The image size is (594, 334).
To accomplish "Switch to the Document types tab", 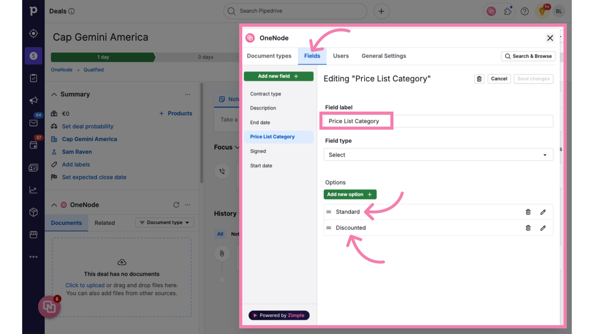I will 269,56.
